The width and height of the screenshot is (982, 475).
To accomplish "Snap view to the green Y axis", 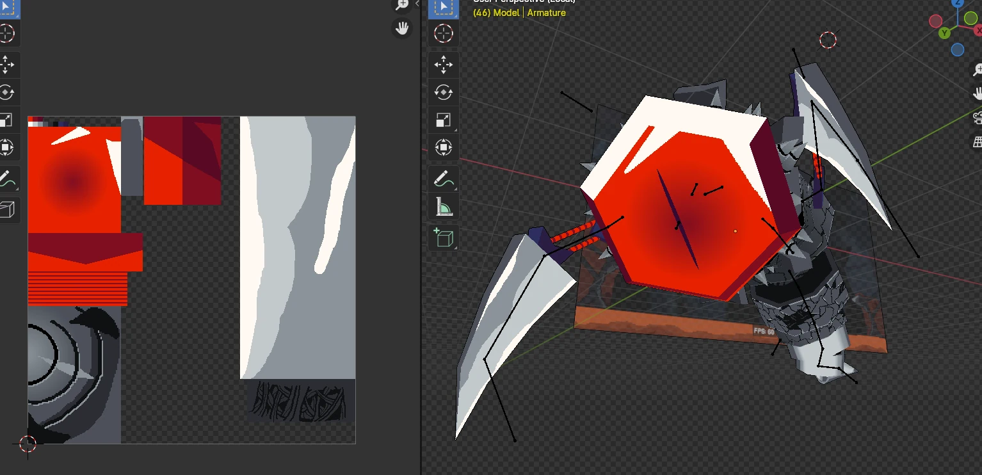I will (944, 33).
